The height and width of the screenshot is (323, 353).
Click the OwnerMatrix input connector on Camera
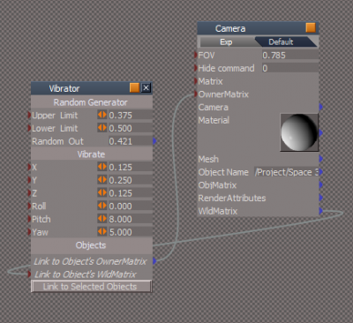[196, 94]
